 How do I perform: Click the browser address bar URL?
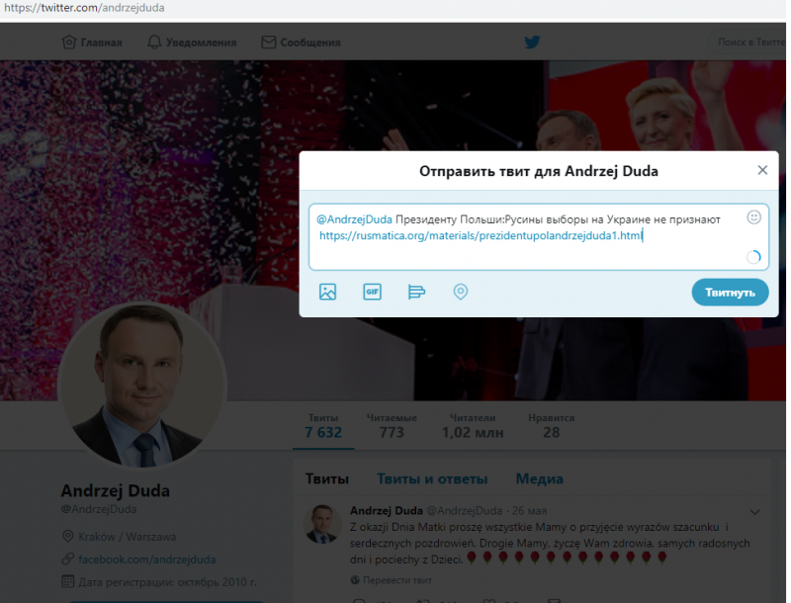(84, 8)
